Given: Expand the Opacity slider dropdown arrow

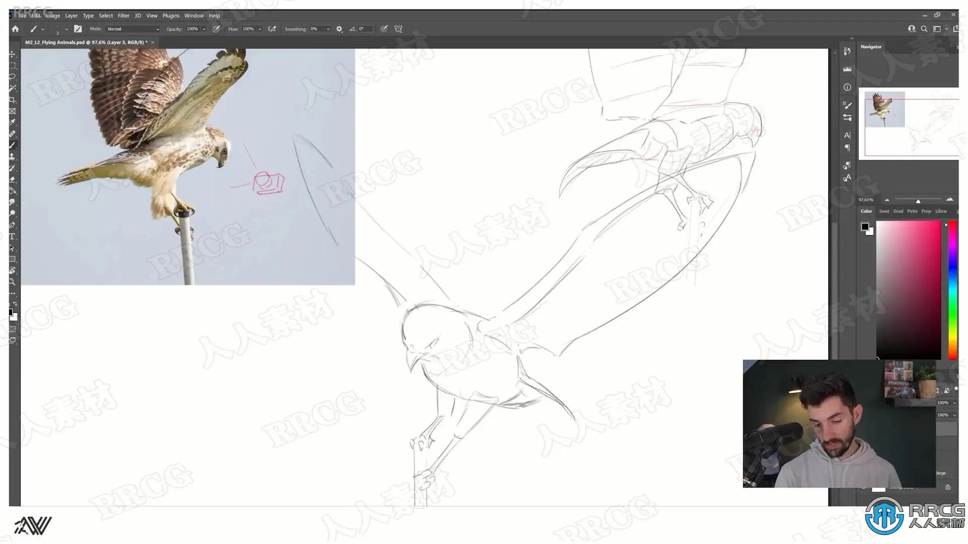Looking at the screenshot, I should (204, 29).
